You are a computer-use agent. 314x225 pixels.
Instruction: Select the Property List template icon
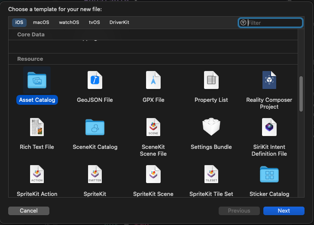pyautogui.click(x=211, y=80)
